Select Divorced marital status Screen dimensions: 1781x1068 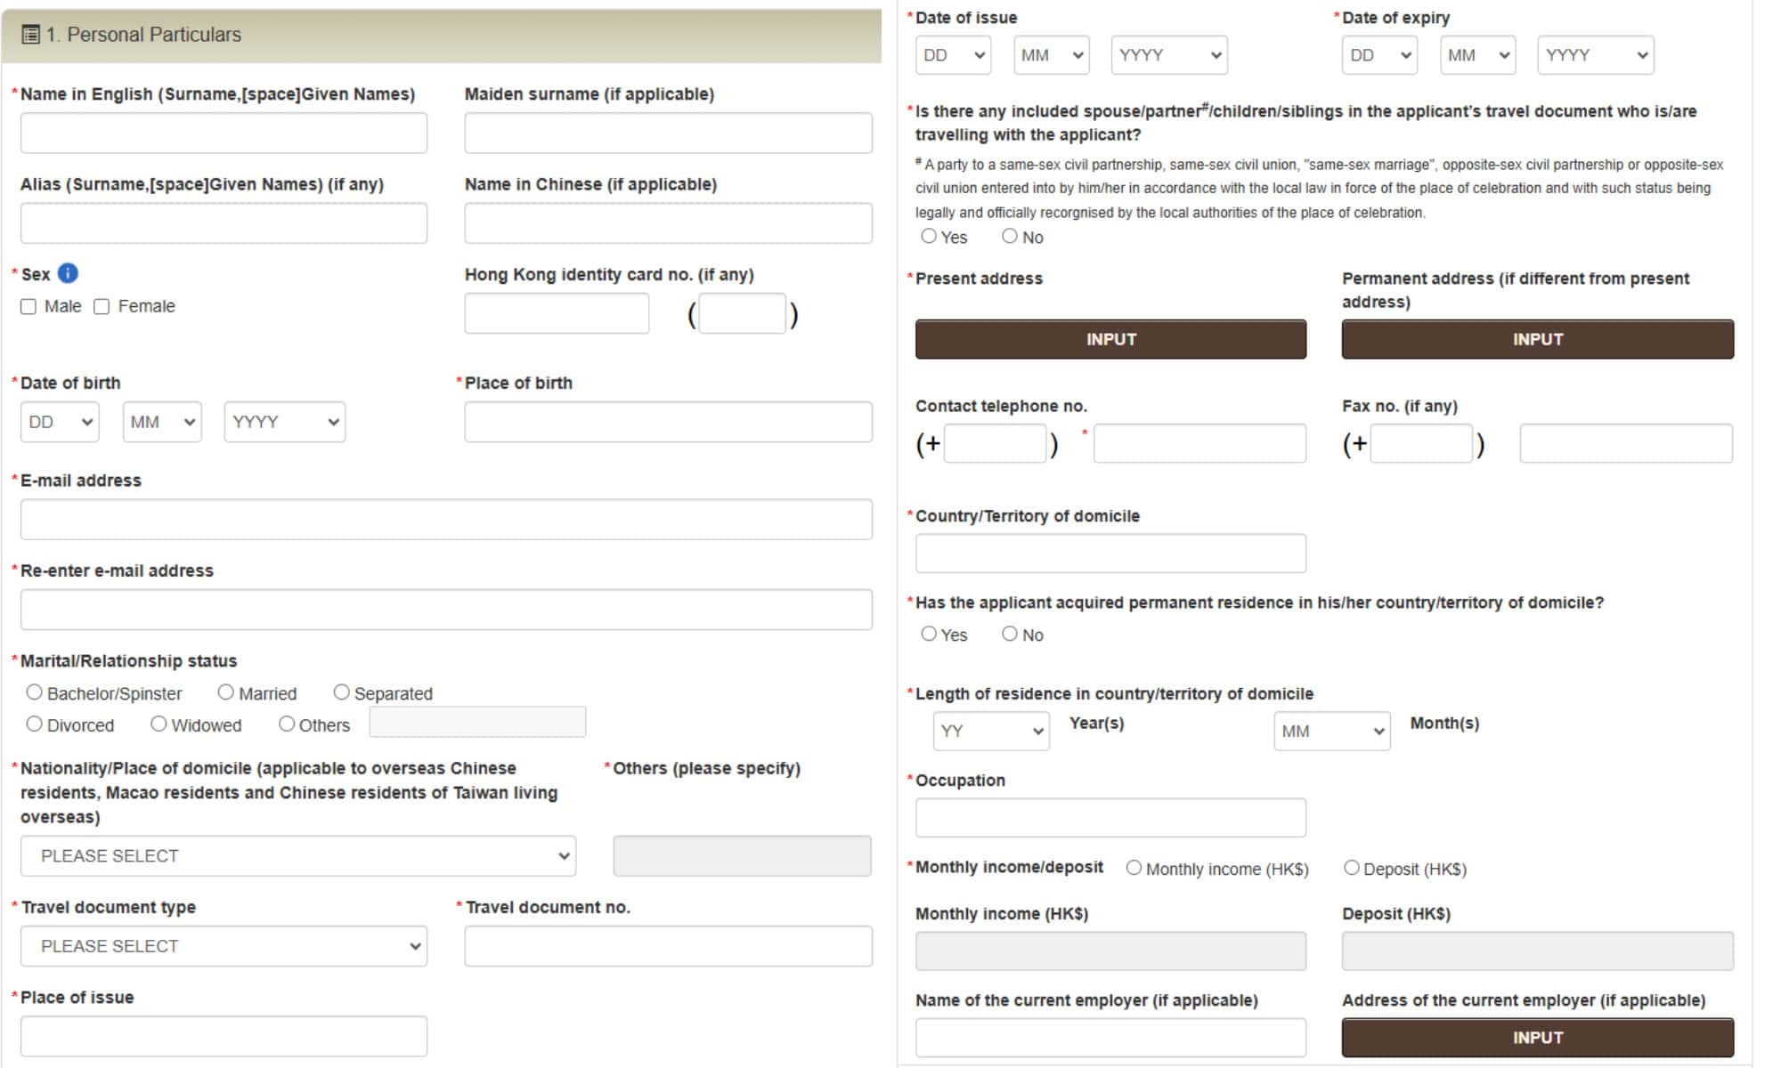[35, 724]
